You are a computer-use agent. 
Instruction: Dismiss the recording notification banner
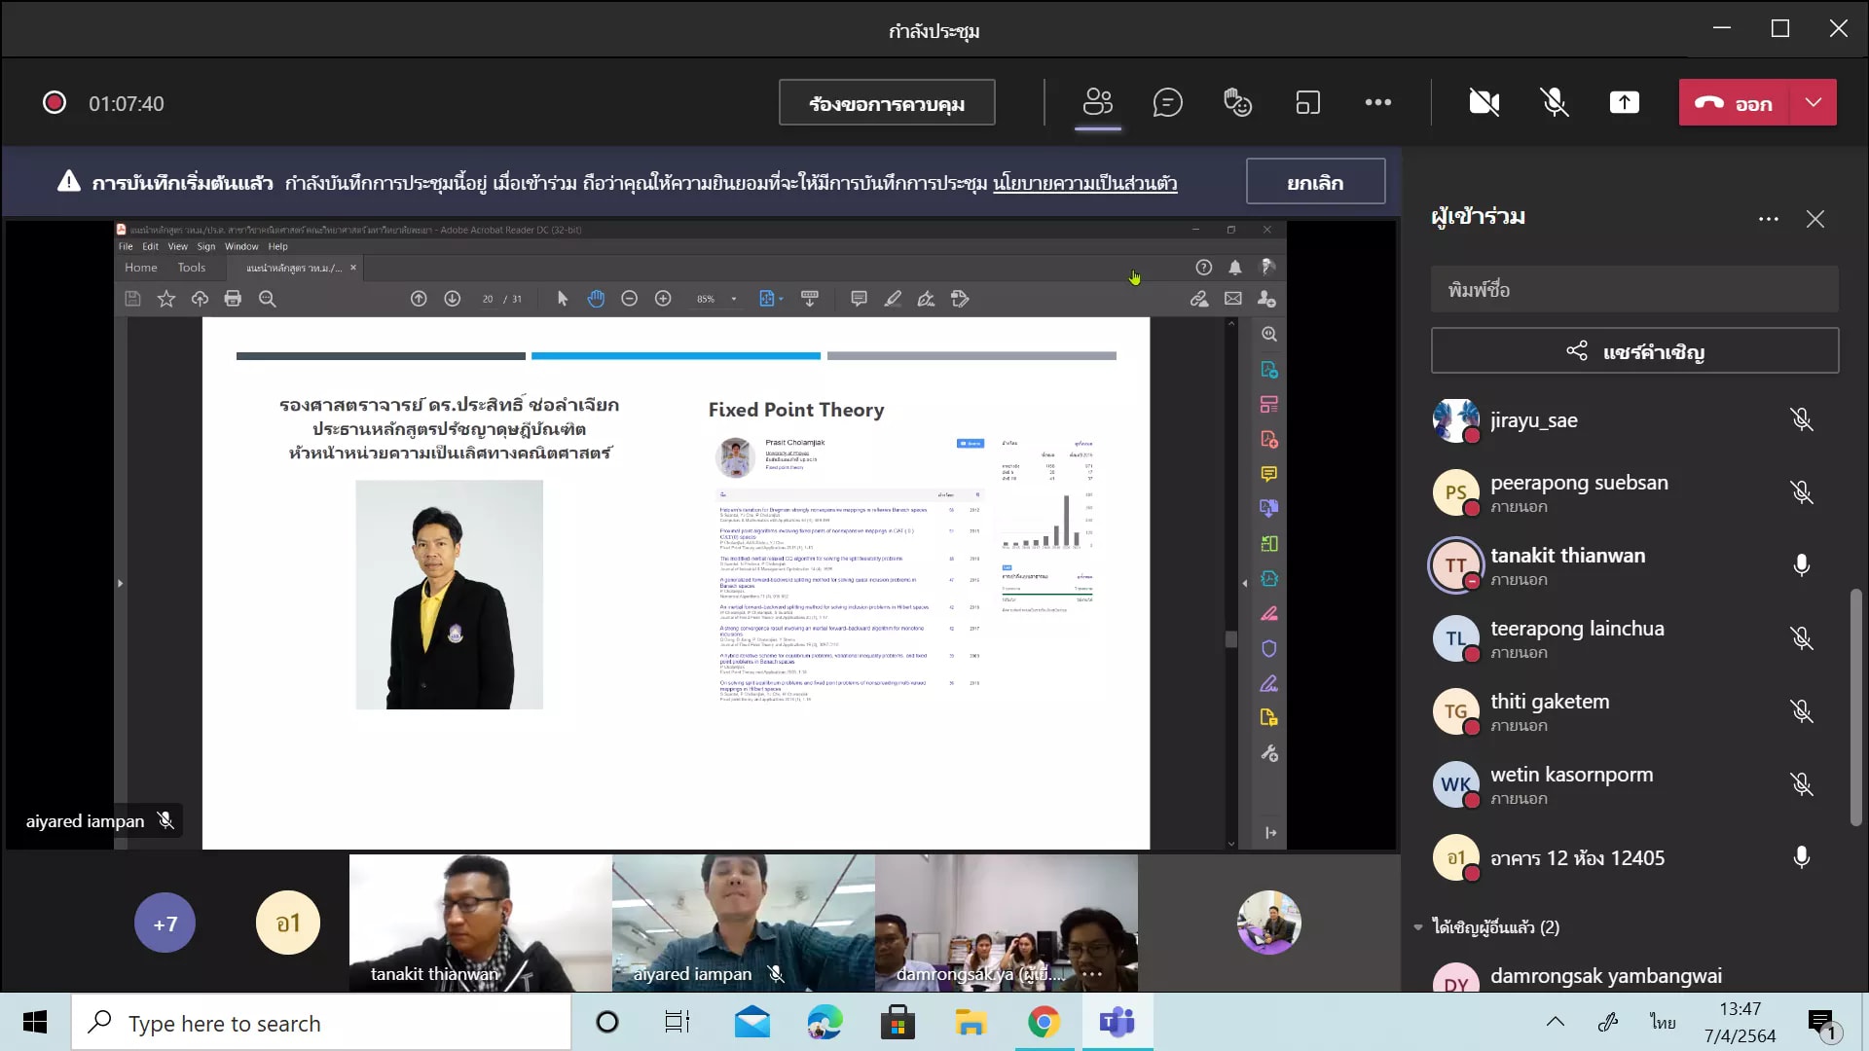pos(1314,182)
